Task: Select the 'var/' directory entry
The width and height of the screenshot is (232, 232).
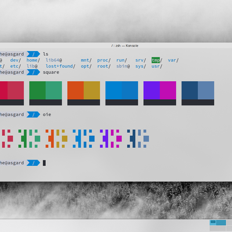Action: click(173, 60)
